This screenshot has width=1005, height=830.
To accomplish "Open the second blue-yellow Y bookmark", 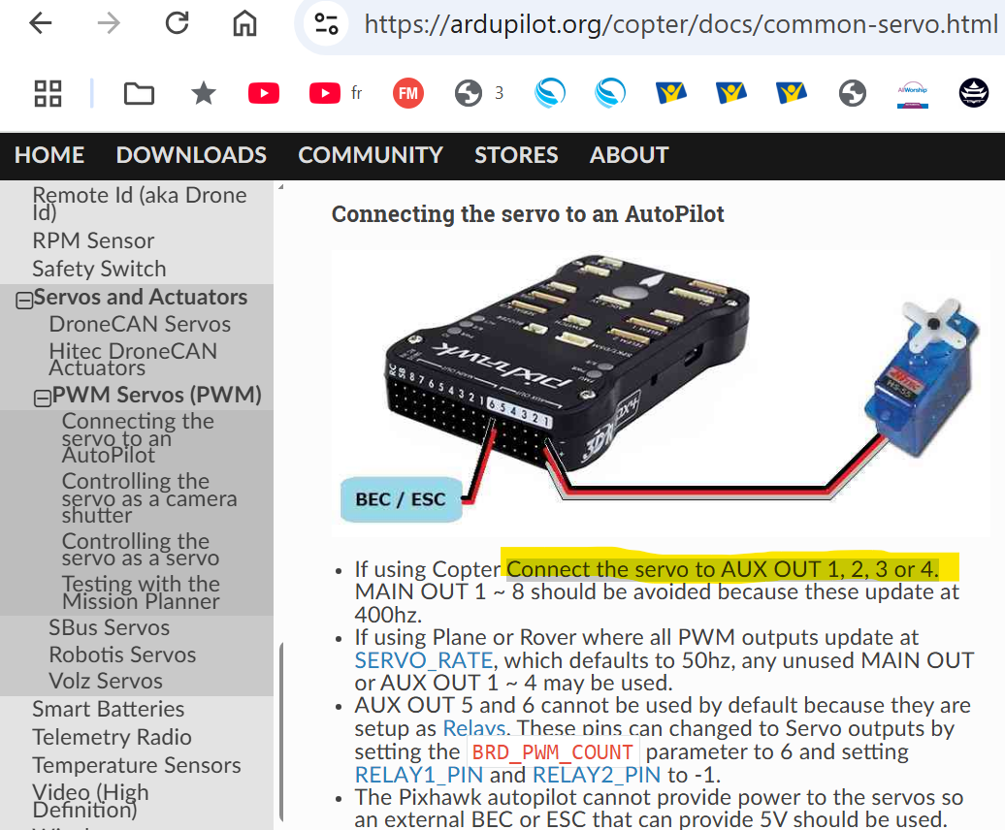I will [731, 93].
